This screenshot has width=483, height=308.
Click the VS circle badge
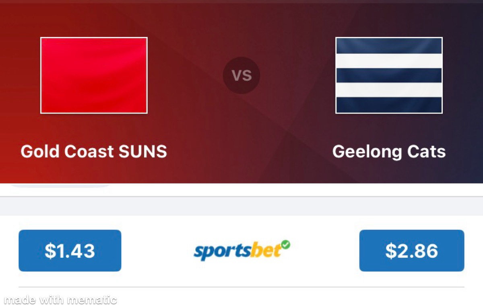click(242, 75)
